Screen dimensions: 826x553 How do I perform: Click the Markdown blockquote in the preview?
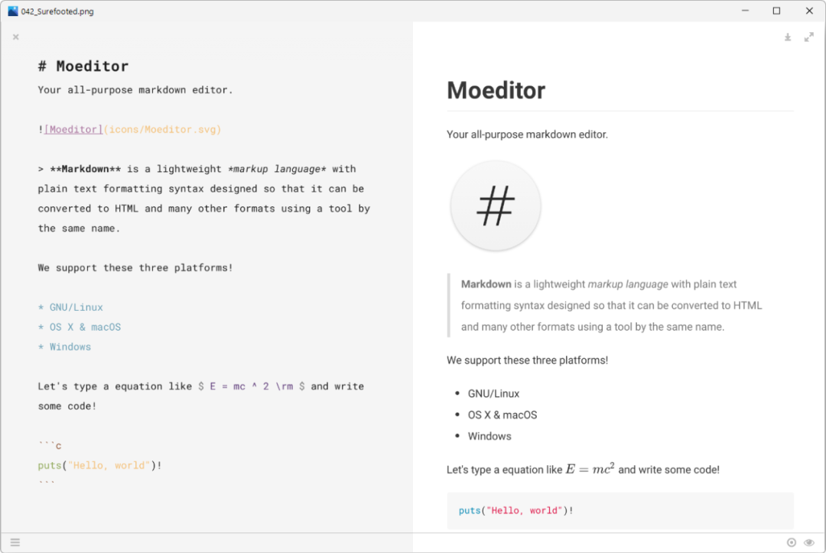(612, 306)
